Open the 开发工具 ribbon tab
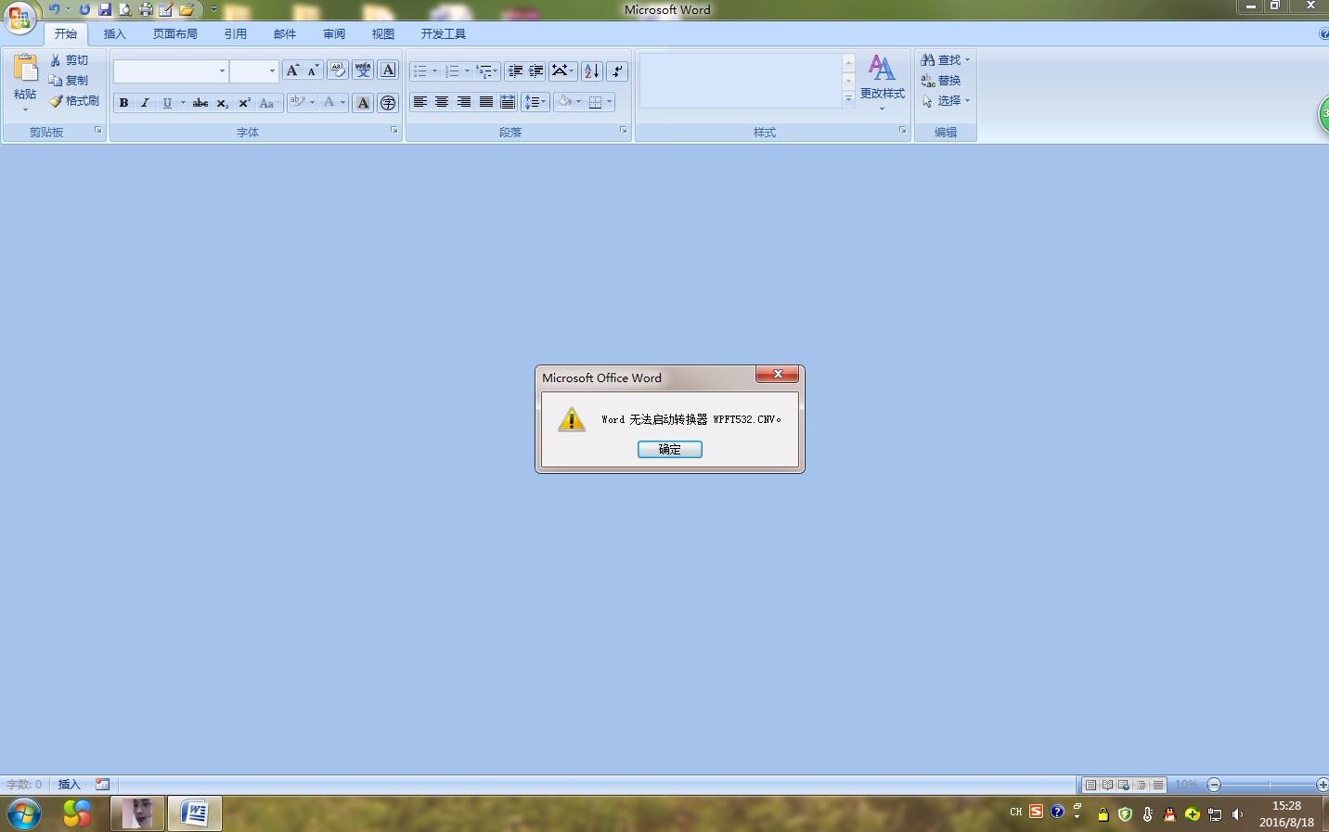This screenshot has width=1329, height=832. tap(443, 33)
